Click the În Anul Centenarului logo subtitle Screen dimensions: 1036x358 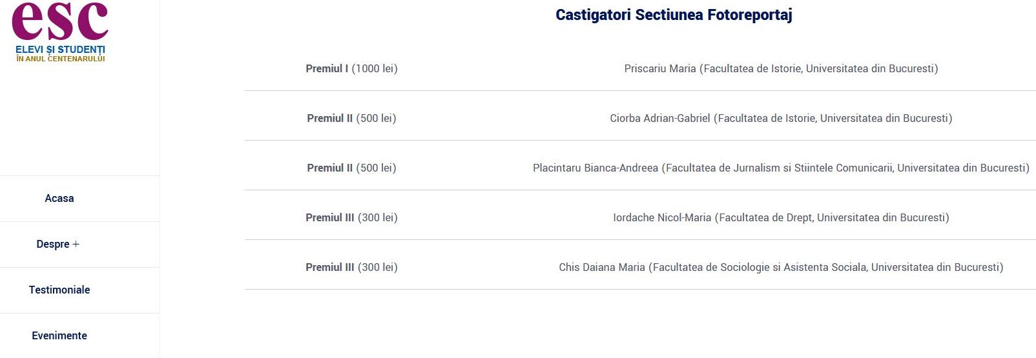[61, 59]
